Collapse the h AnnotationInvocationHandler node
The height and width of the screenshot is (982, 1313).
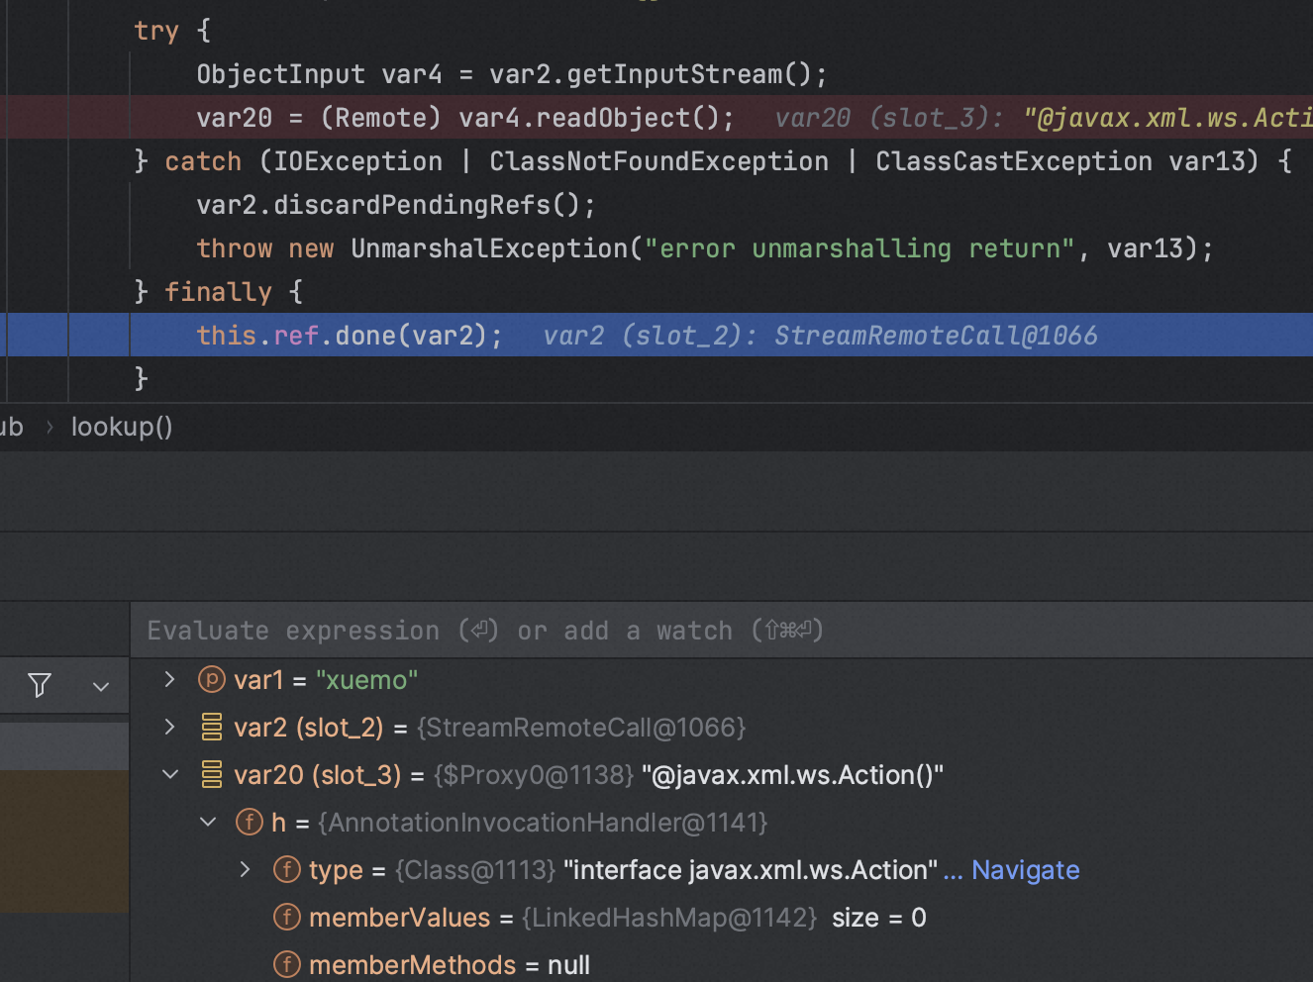coord(208,822)
